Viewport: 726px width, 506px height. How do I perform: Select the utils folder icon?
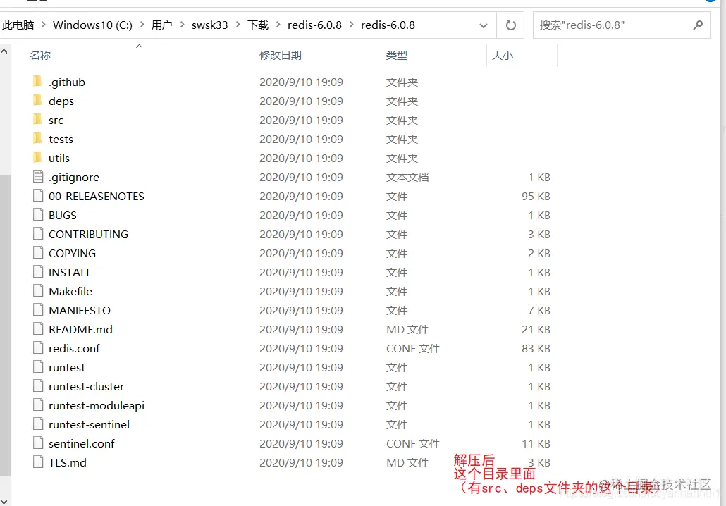(37, 157)
